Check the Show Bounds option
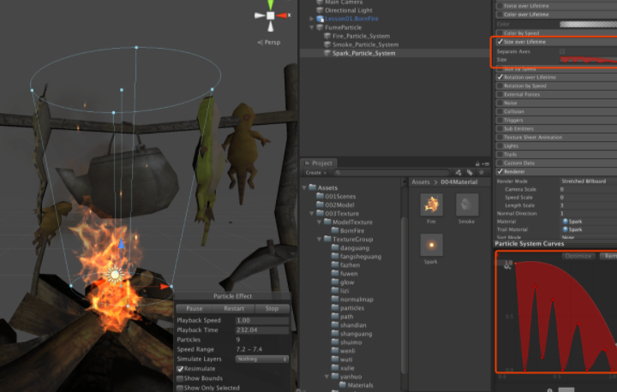Image resolution: width=617 pixels, height=392 pixels. pos(180,378)
